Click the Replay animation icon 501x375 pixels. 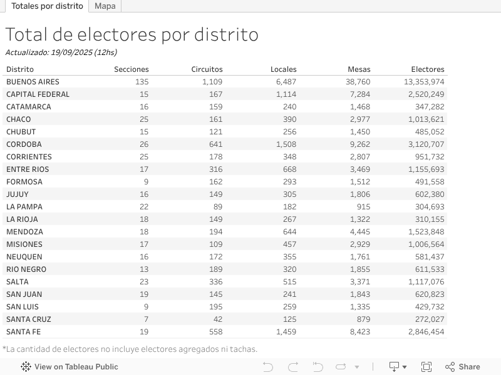[341, 367]
